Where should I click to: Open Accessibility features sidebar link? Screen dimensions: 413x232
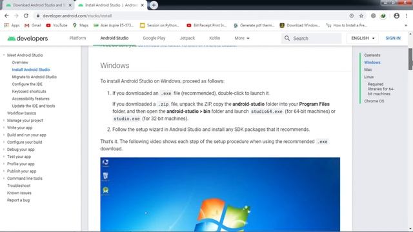[x=30, y=99]
